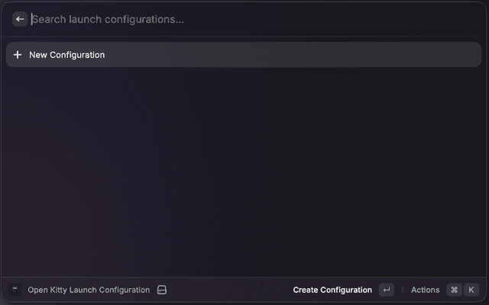Click the empty middle of the footer bar

click(229, 290)
